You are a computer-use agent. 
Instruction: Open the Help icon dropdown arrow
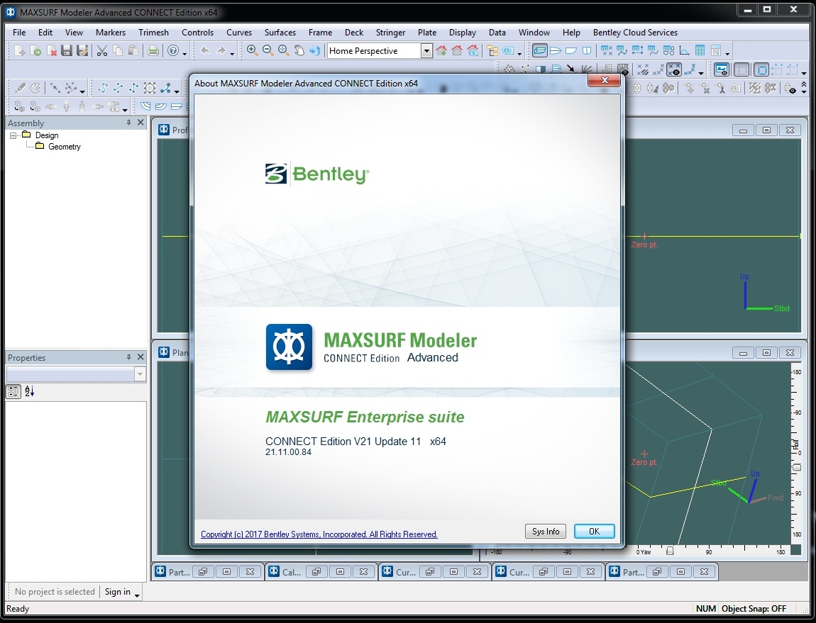tap(184, 54)
